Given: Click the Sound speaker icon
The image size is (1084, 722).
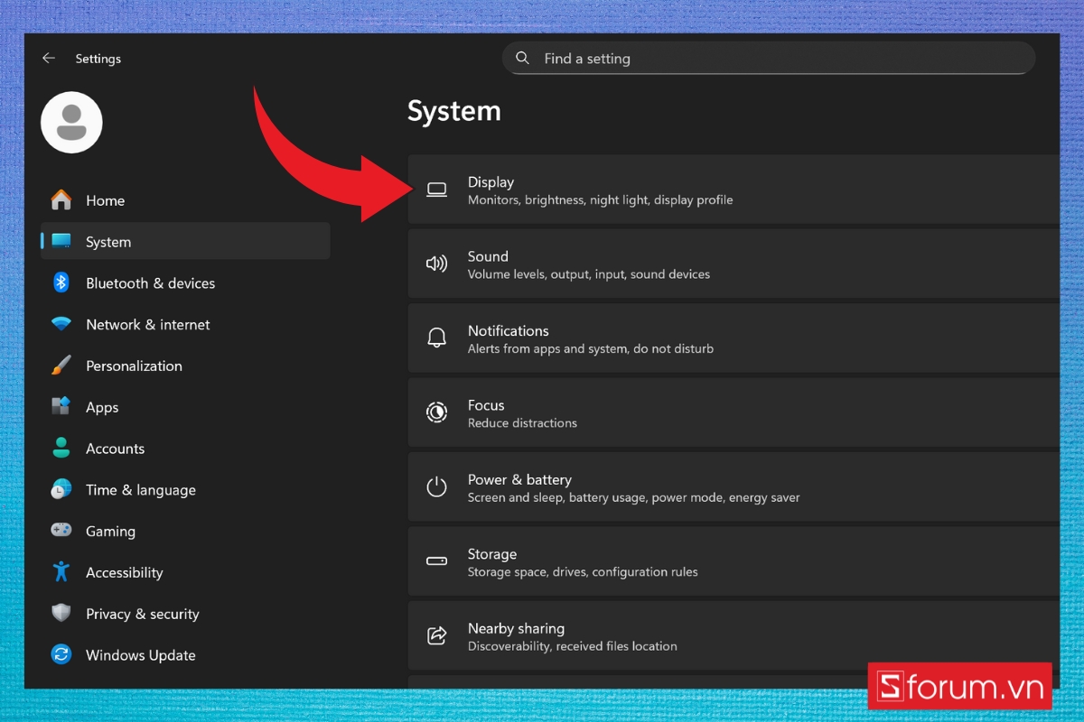Looking at the screenshot, I should [x=436, y=264].
